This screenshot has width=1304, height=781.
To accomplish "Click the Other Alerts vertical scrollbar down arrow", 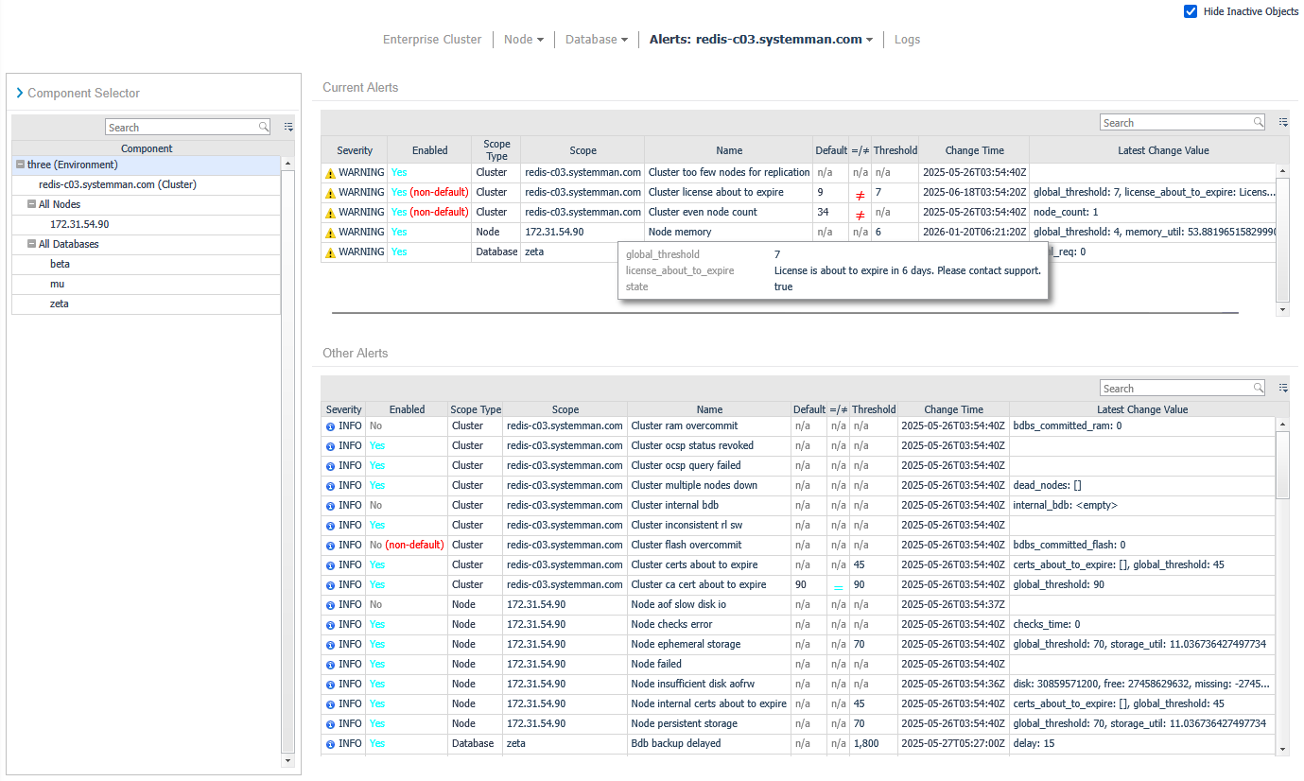I will pos(1282,749).
